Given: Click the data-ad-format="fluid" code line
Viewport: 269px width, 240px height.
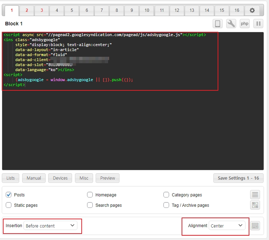Looking at the screenshot, I should tap(41, 55).
